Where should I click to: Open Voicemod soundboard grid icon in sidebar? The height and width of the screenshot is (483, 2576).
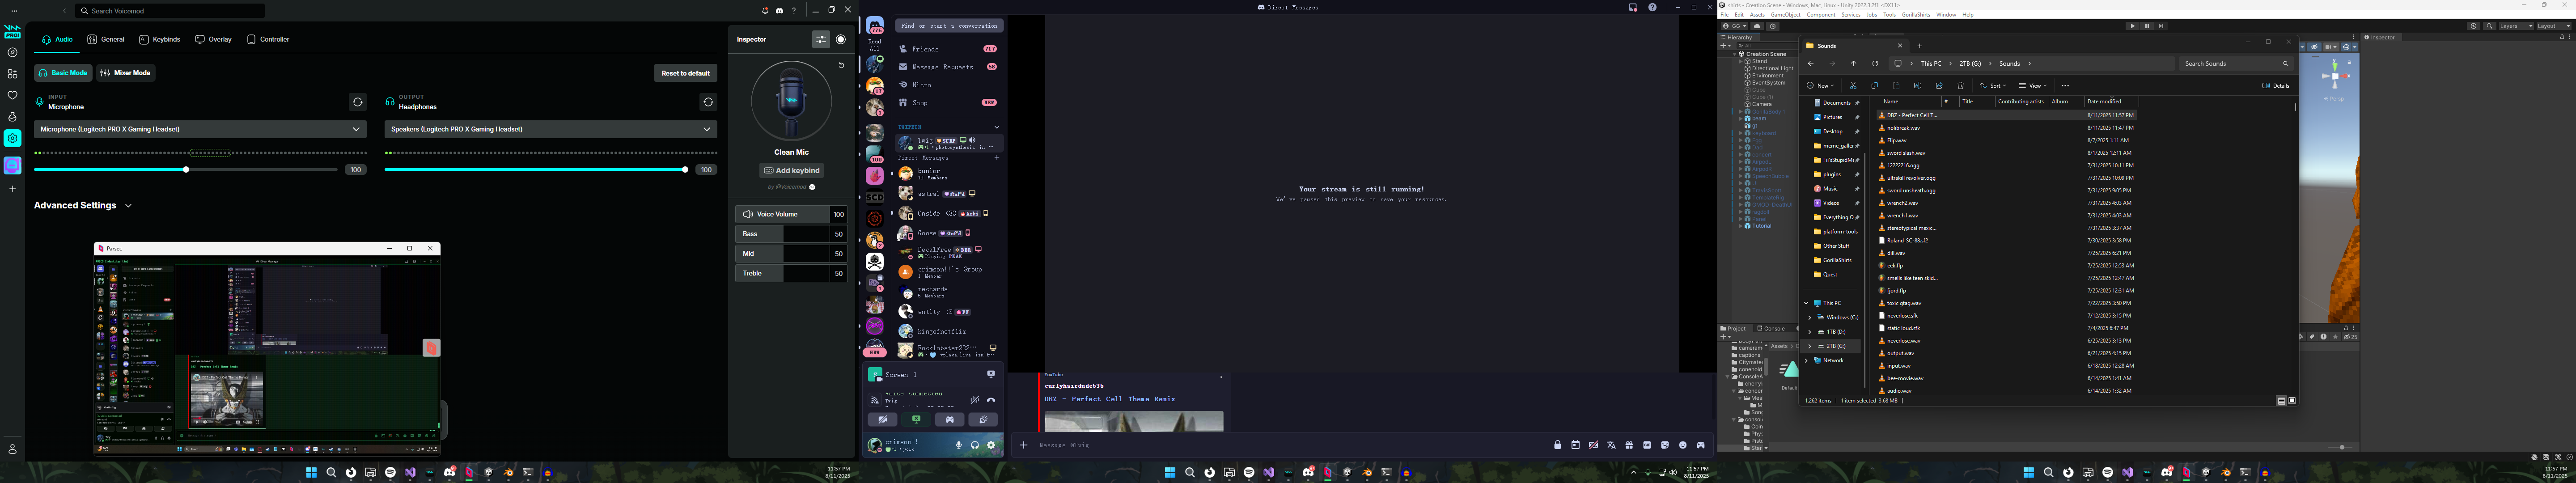tap(12, 74)
